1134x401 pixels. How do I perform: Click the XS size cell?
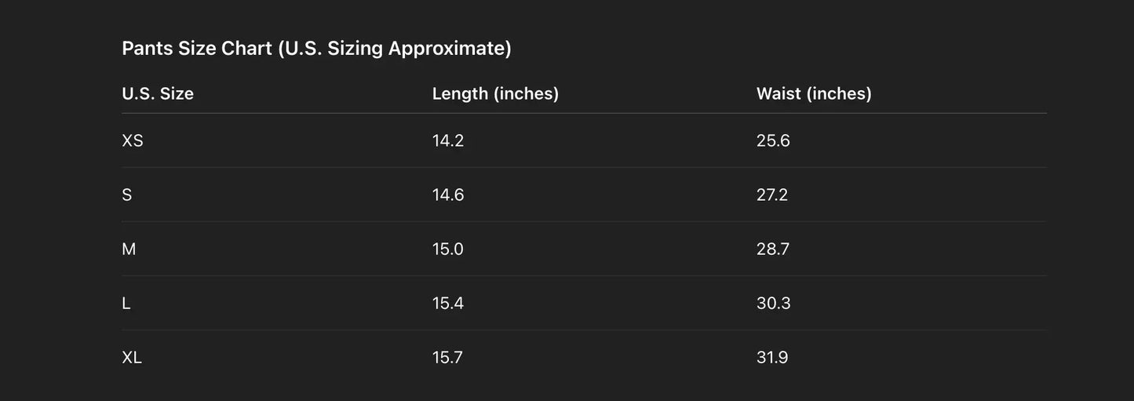133,141
